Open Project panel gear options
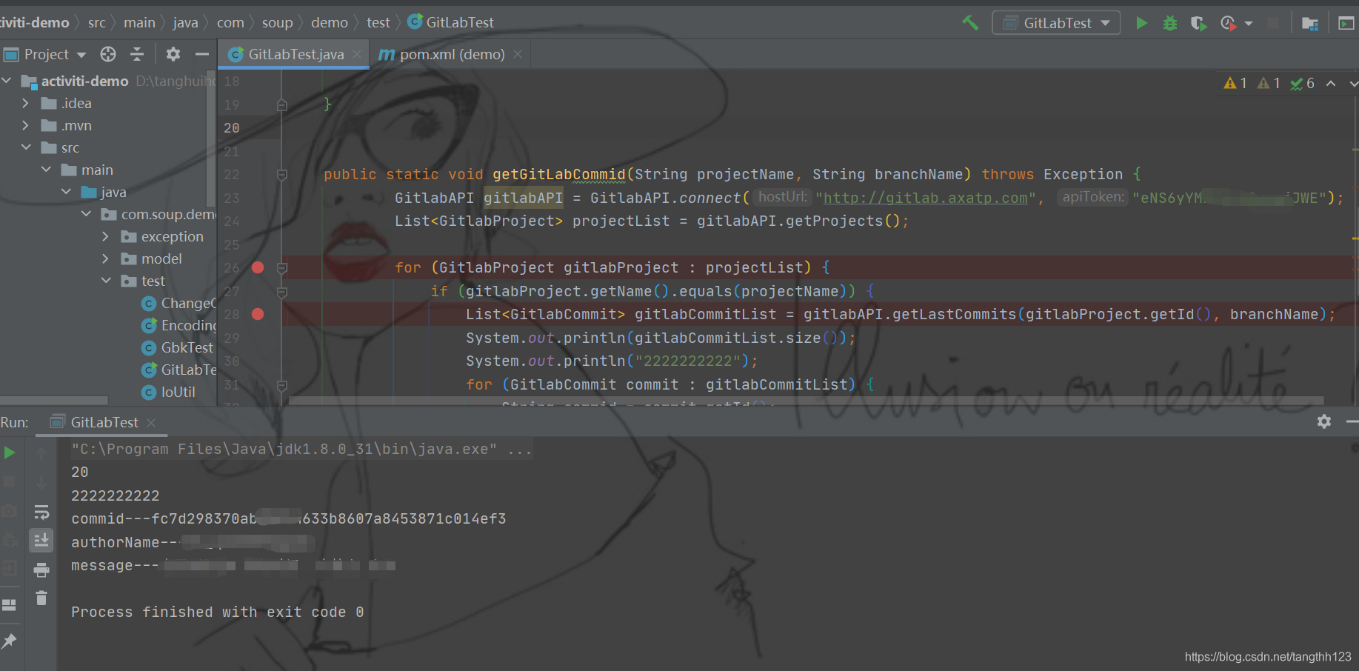 173,54
